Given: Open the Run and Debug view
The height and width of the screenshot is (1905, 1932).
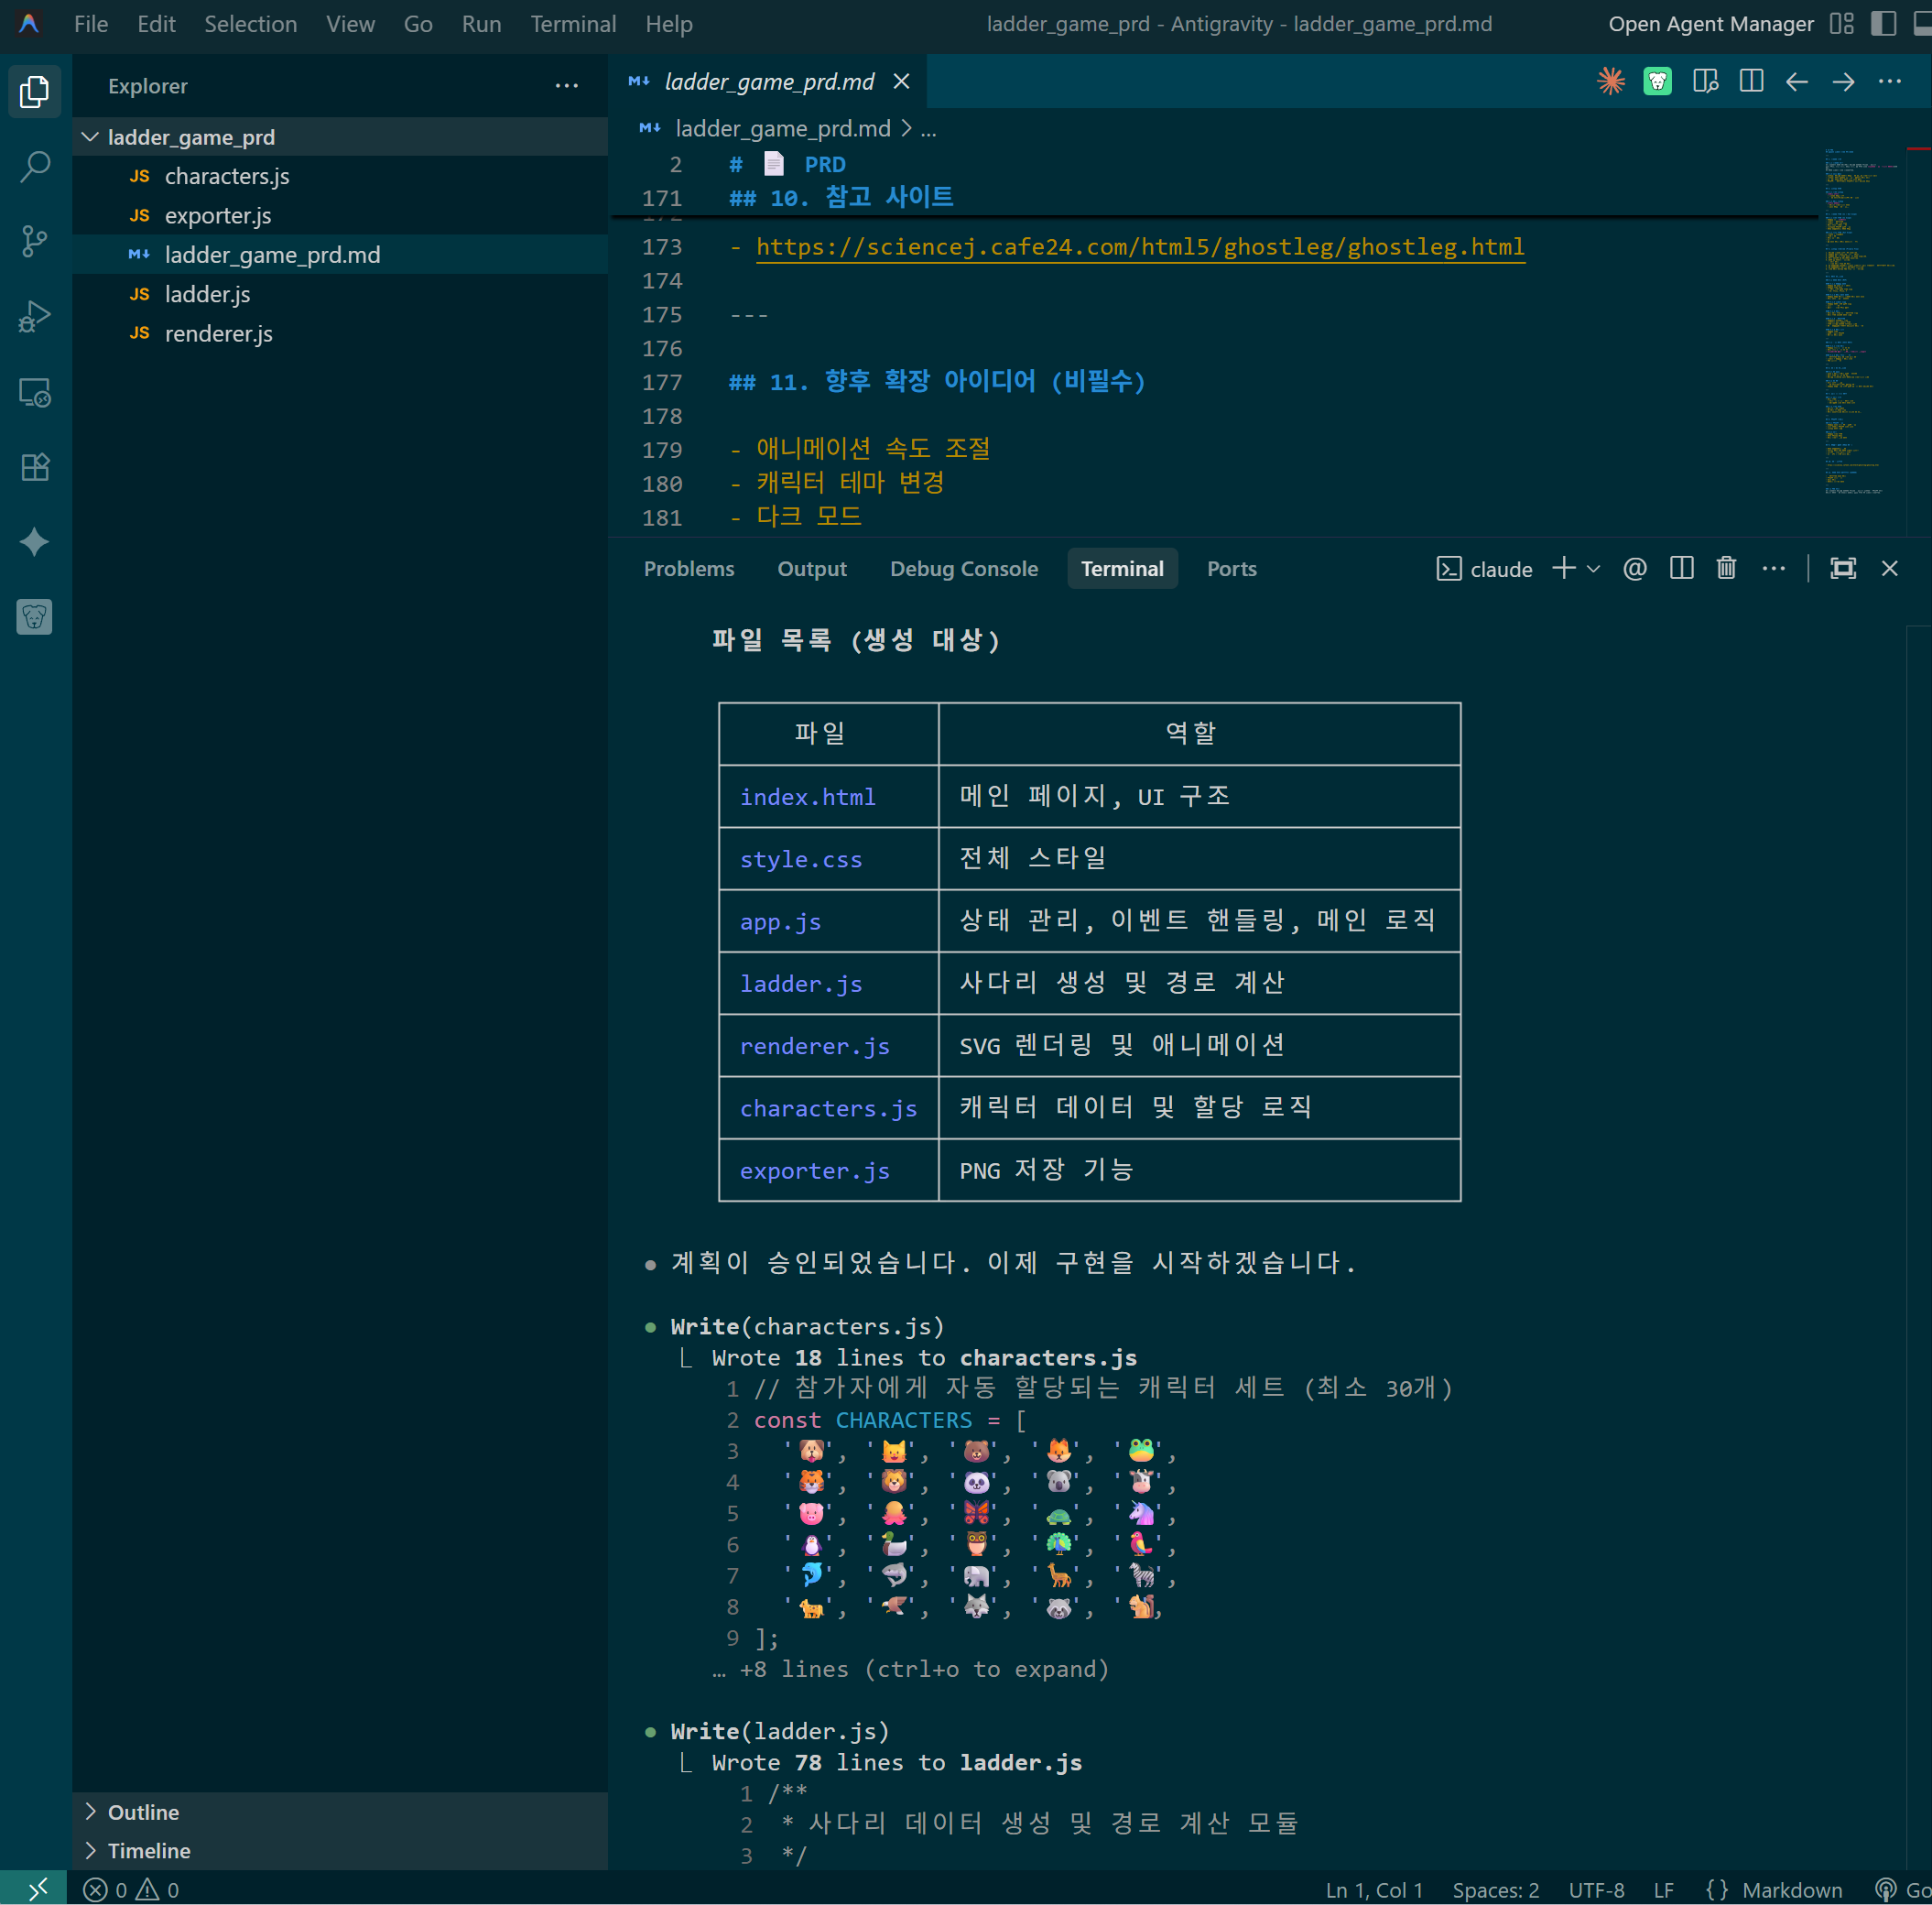Looking at the screenshot, I should tap(35, 316).
